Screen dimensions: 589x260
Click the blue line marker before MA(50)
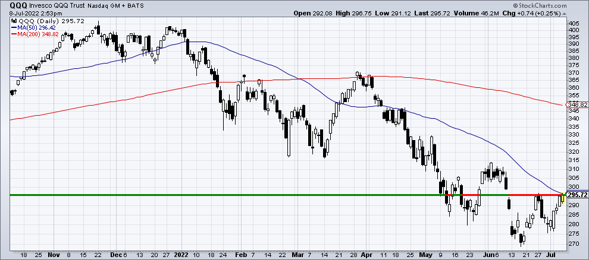(x=14, y=27)
